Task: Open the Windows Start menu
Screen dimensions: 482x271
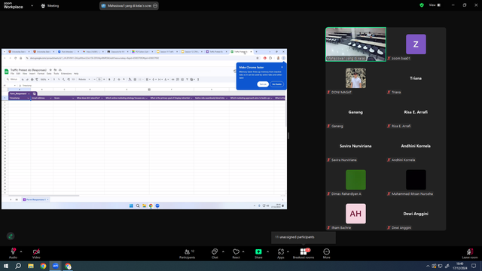Action: 6,266
